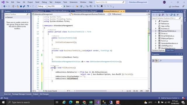Viewport: 187px width, 105px height.
Task: Open the Git Changes tab
Action: pos(44,94)
